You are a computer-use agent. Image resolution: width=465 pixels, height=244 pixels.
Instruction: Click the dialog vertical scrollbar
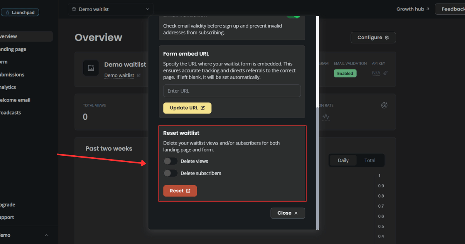318,168
